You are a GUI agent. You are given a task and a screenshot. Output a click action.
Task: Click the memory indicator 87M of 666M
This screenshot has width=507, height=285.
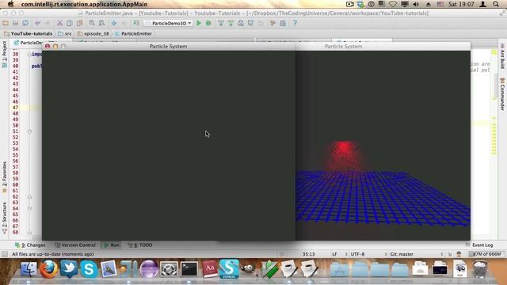487,254
